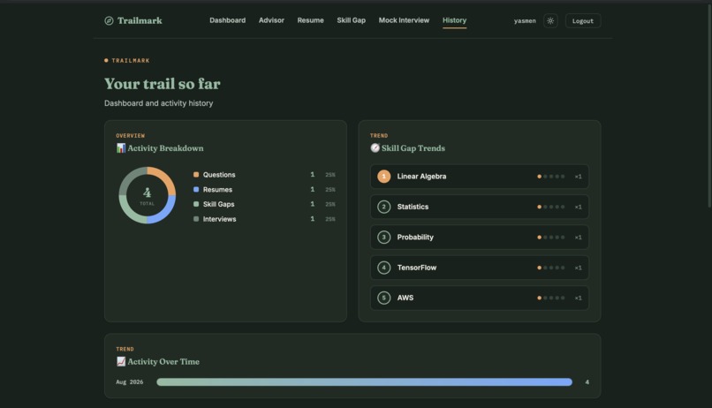The width and height of the screenshot is (712, 408).
Task: Select the TensorFlow skill row
Action: point(480,268)
